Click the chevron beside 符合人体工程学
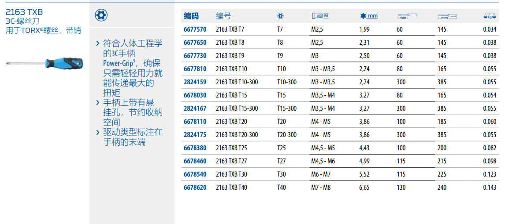 (97, 43)
